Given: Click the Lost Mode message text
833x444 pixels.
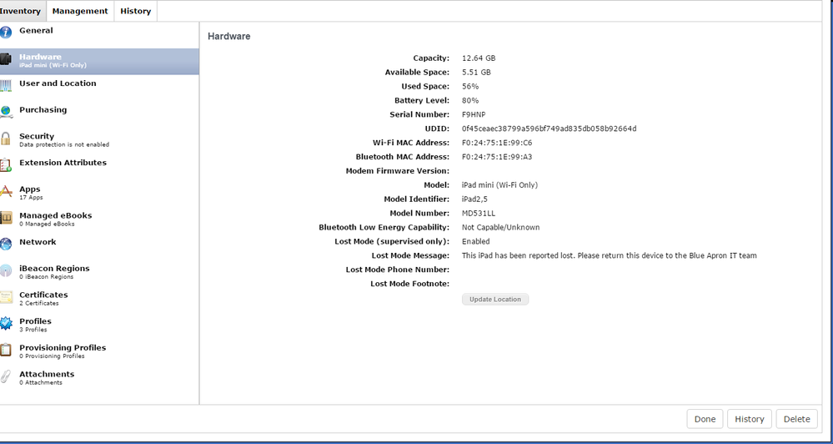Looking at the screenshot, I should click(x=610, y=255).
